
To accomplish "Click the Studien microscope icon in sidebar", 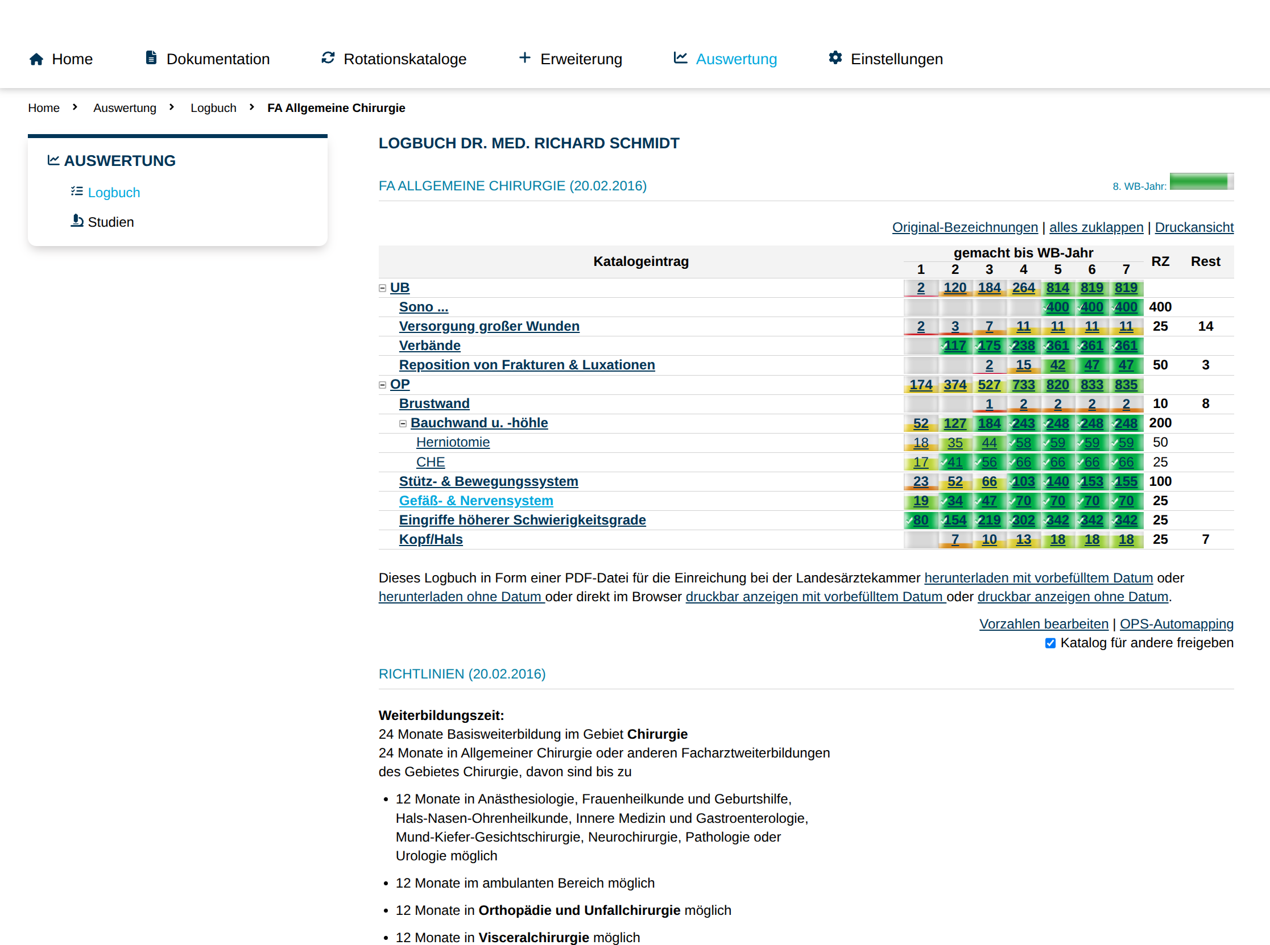I will 77,221.
